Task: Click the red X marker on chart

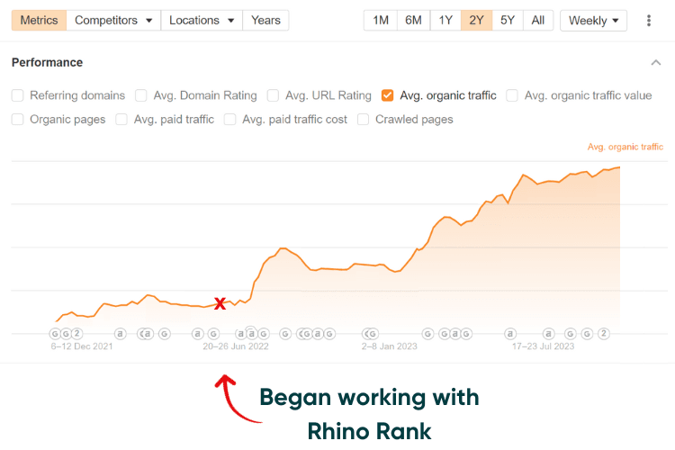Action: (x=220, y=304)
